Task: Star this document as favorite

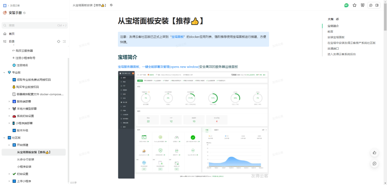Action: (x=354, y=5)
